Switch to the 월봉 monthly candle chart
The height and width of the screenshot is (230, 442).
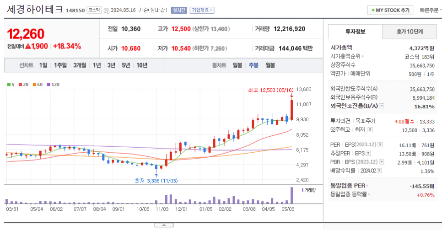(x=270, y=65)
